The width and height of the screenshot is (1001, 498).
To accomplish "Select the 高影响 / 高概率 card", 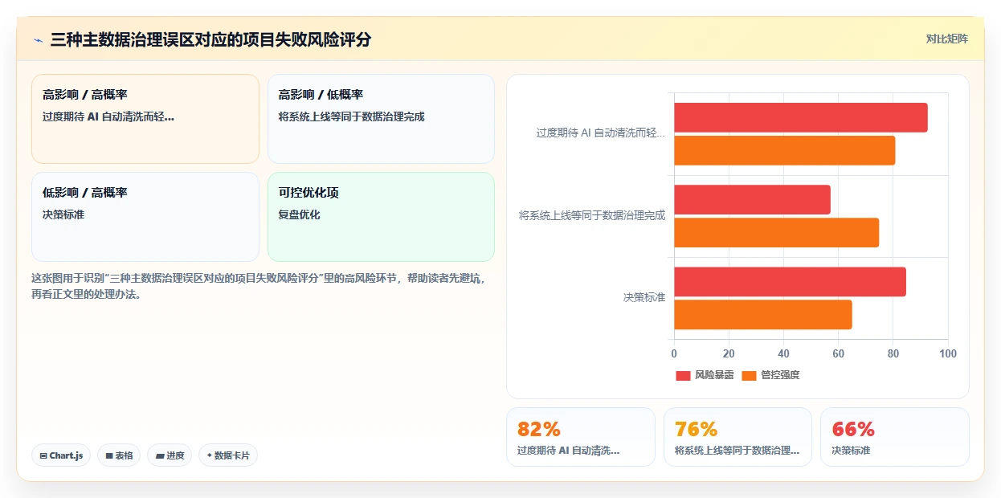I will click(x=145, y=119).
